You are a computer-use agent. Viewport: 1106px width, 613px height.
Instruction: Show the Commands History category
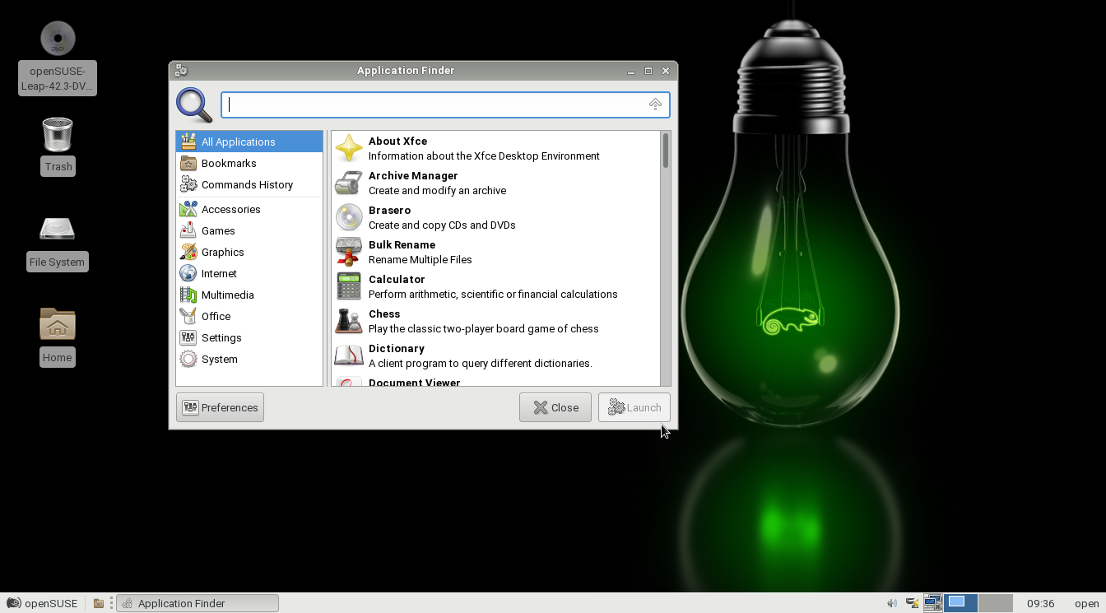[x=247, y=185]
